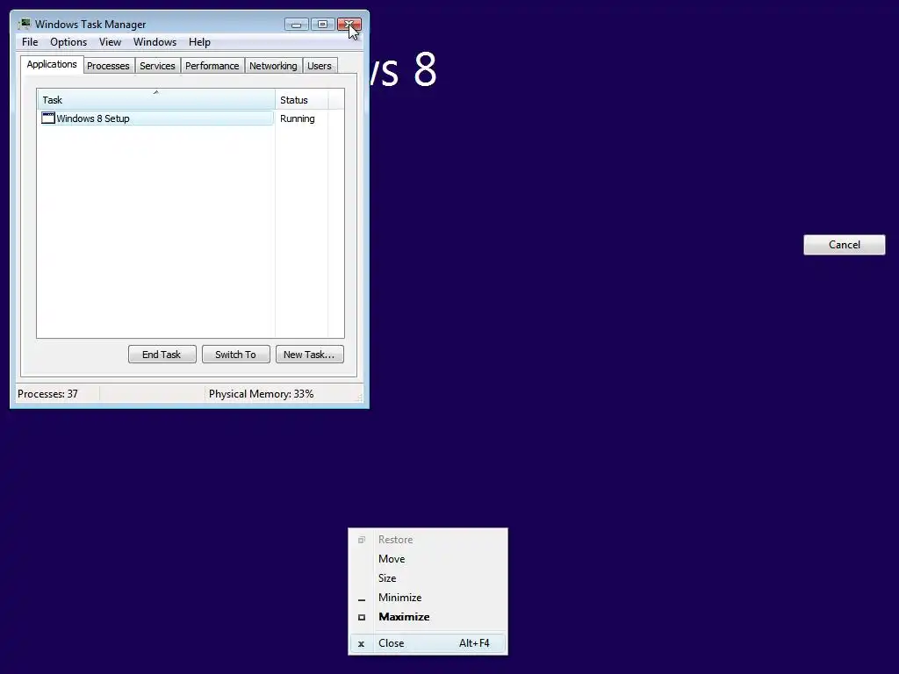Viewport: 899px width, 674px height.
Task: Click the New Task... button
Action: [x=310, y=355]
